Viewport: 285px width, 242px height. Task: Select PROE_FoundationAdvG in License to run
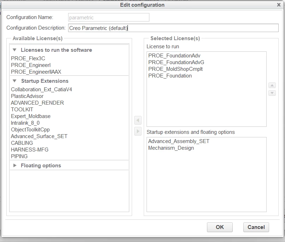[x=176, y=62]
